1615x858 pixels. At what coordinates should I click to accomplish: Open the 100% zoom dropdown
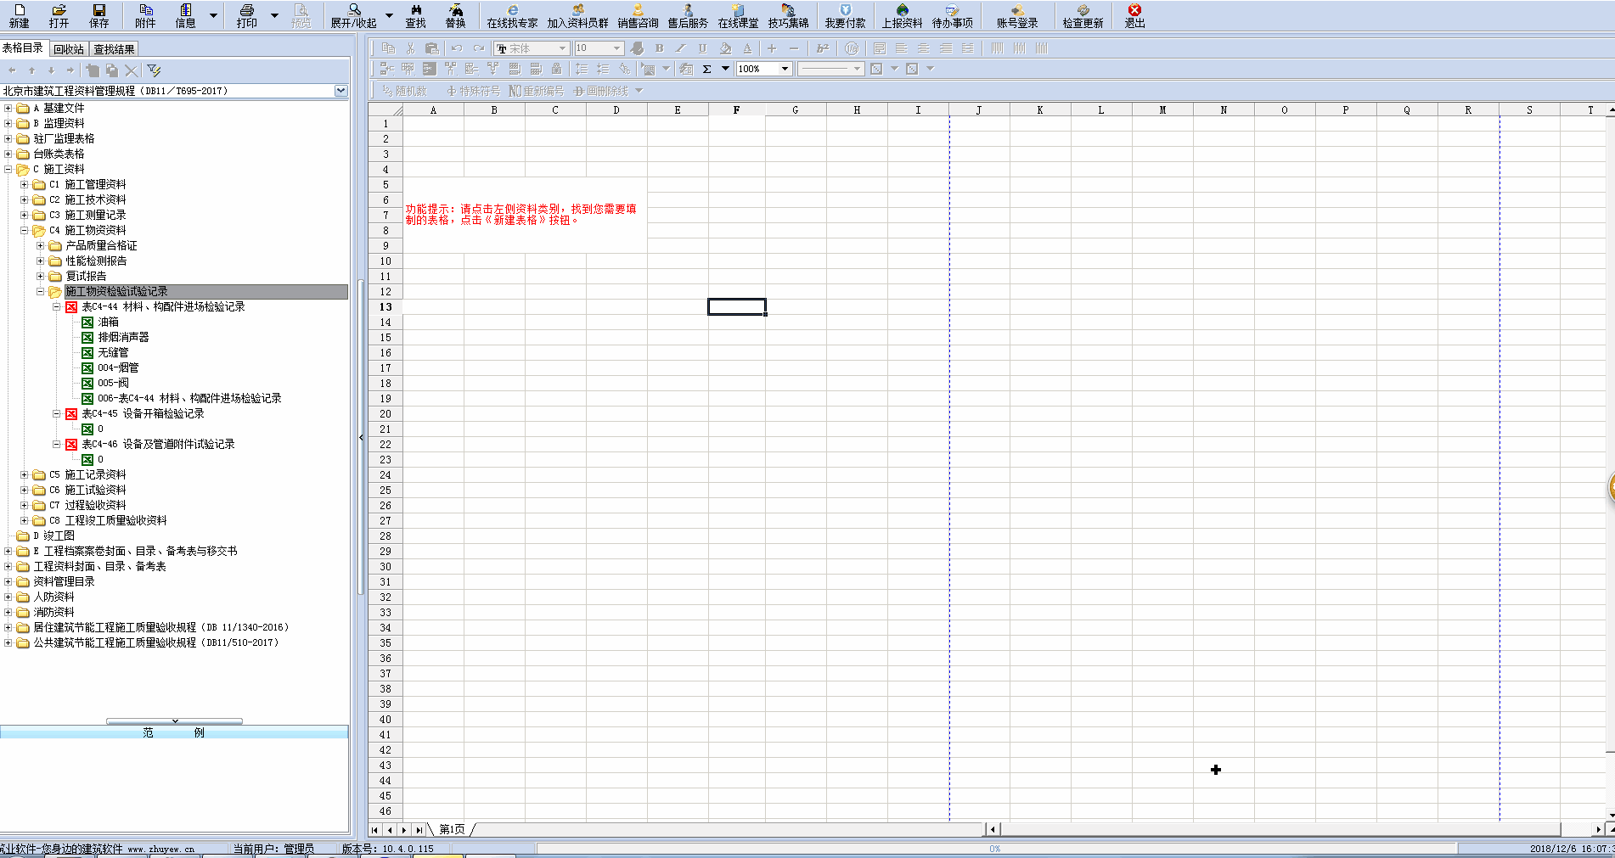pos(785,69)
